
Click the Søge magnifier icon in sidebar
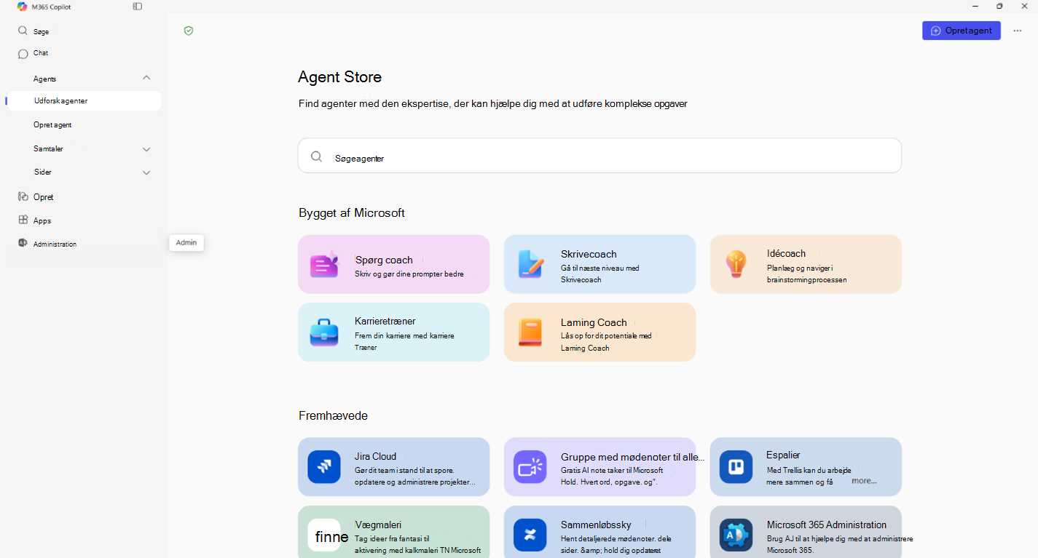(23, 31)
